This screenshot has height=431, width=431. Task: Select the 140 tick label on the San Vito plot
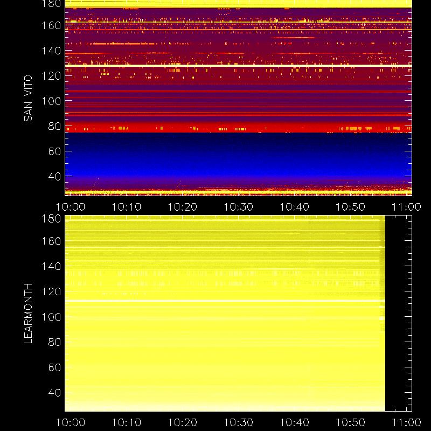click(51, 51)
